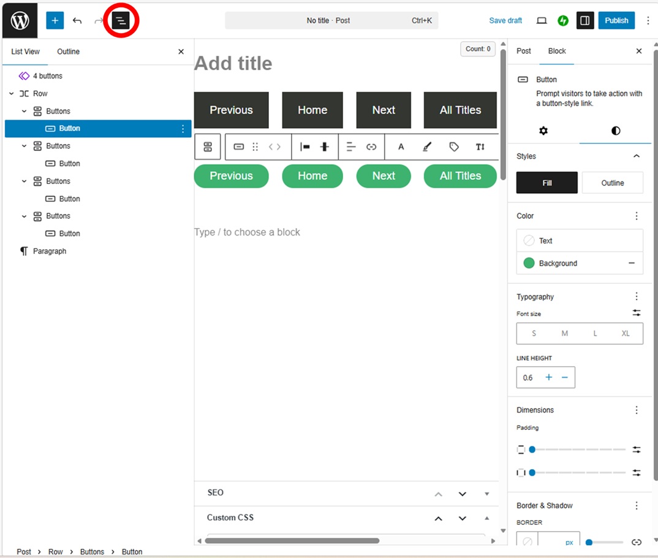This screenshot has width=658, height=558.
Task: Toggle the settings sidebar panel icon
Action: tap(584, 21)
